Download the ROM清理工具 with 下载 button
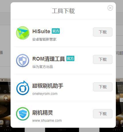The image size is (123, 132). [x=103, y=59]
